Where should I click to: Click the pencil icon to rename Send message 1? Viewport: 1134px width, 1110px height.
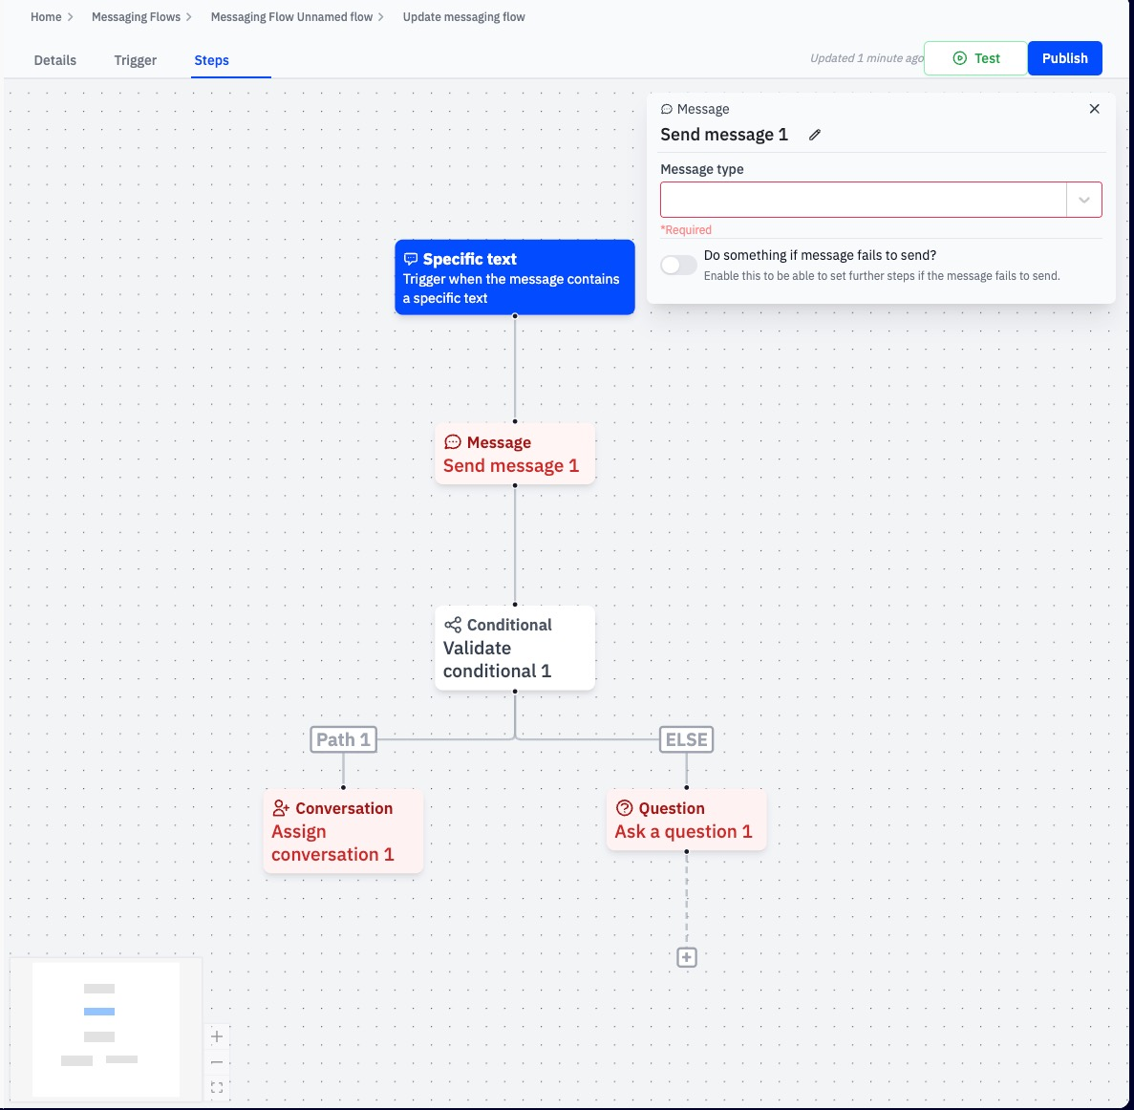(814, 135)
